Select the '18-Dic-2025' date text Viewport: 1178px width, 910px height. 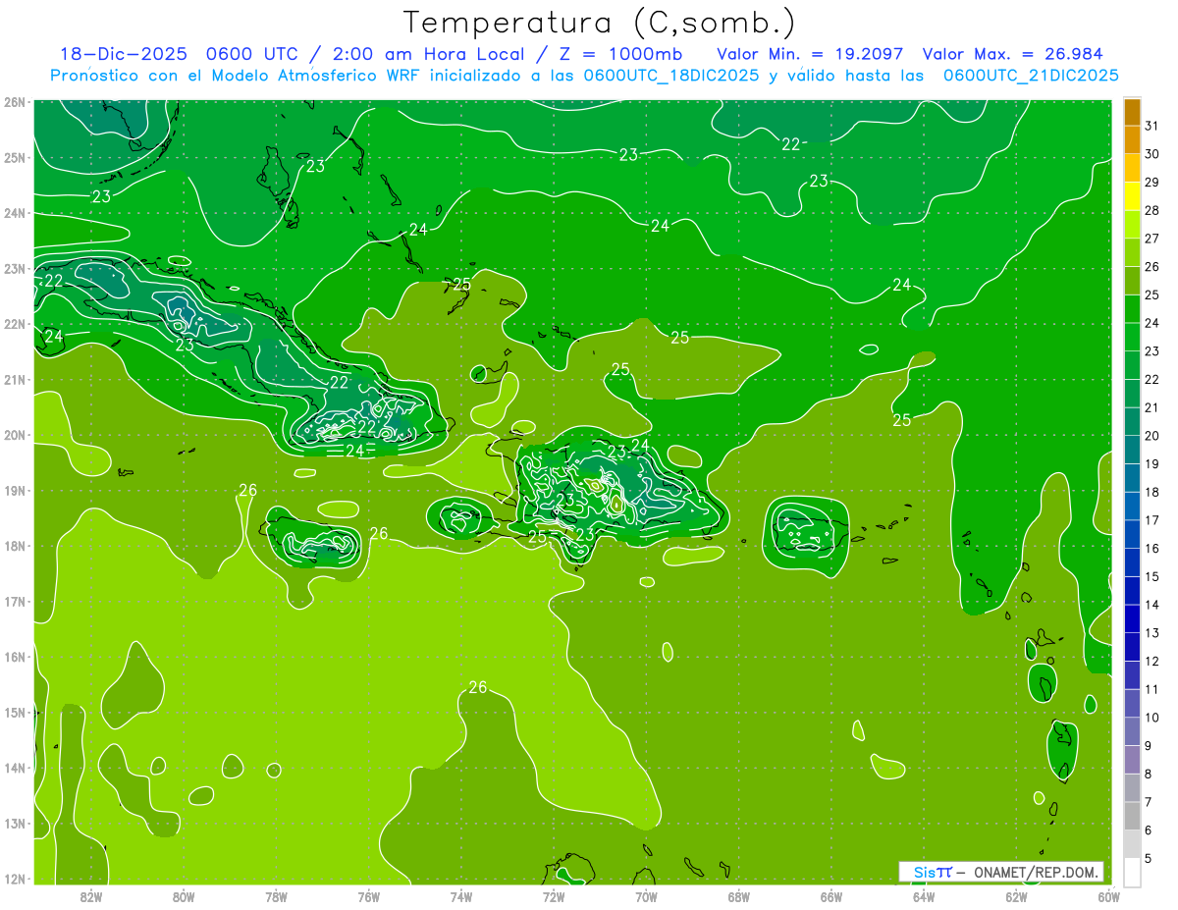123,54
